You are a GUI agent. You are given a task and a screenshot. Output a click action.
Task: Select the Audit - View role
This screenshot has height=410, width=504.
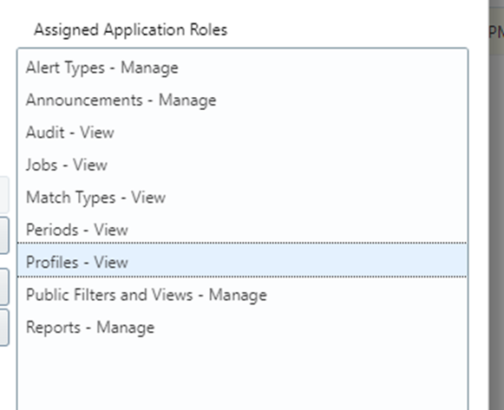[x=242, y=133]
